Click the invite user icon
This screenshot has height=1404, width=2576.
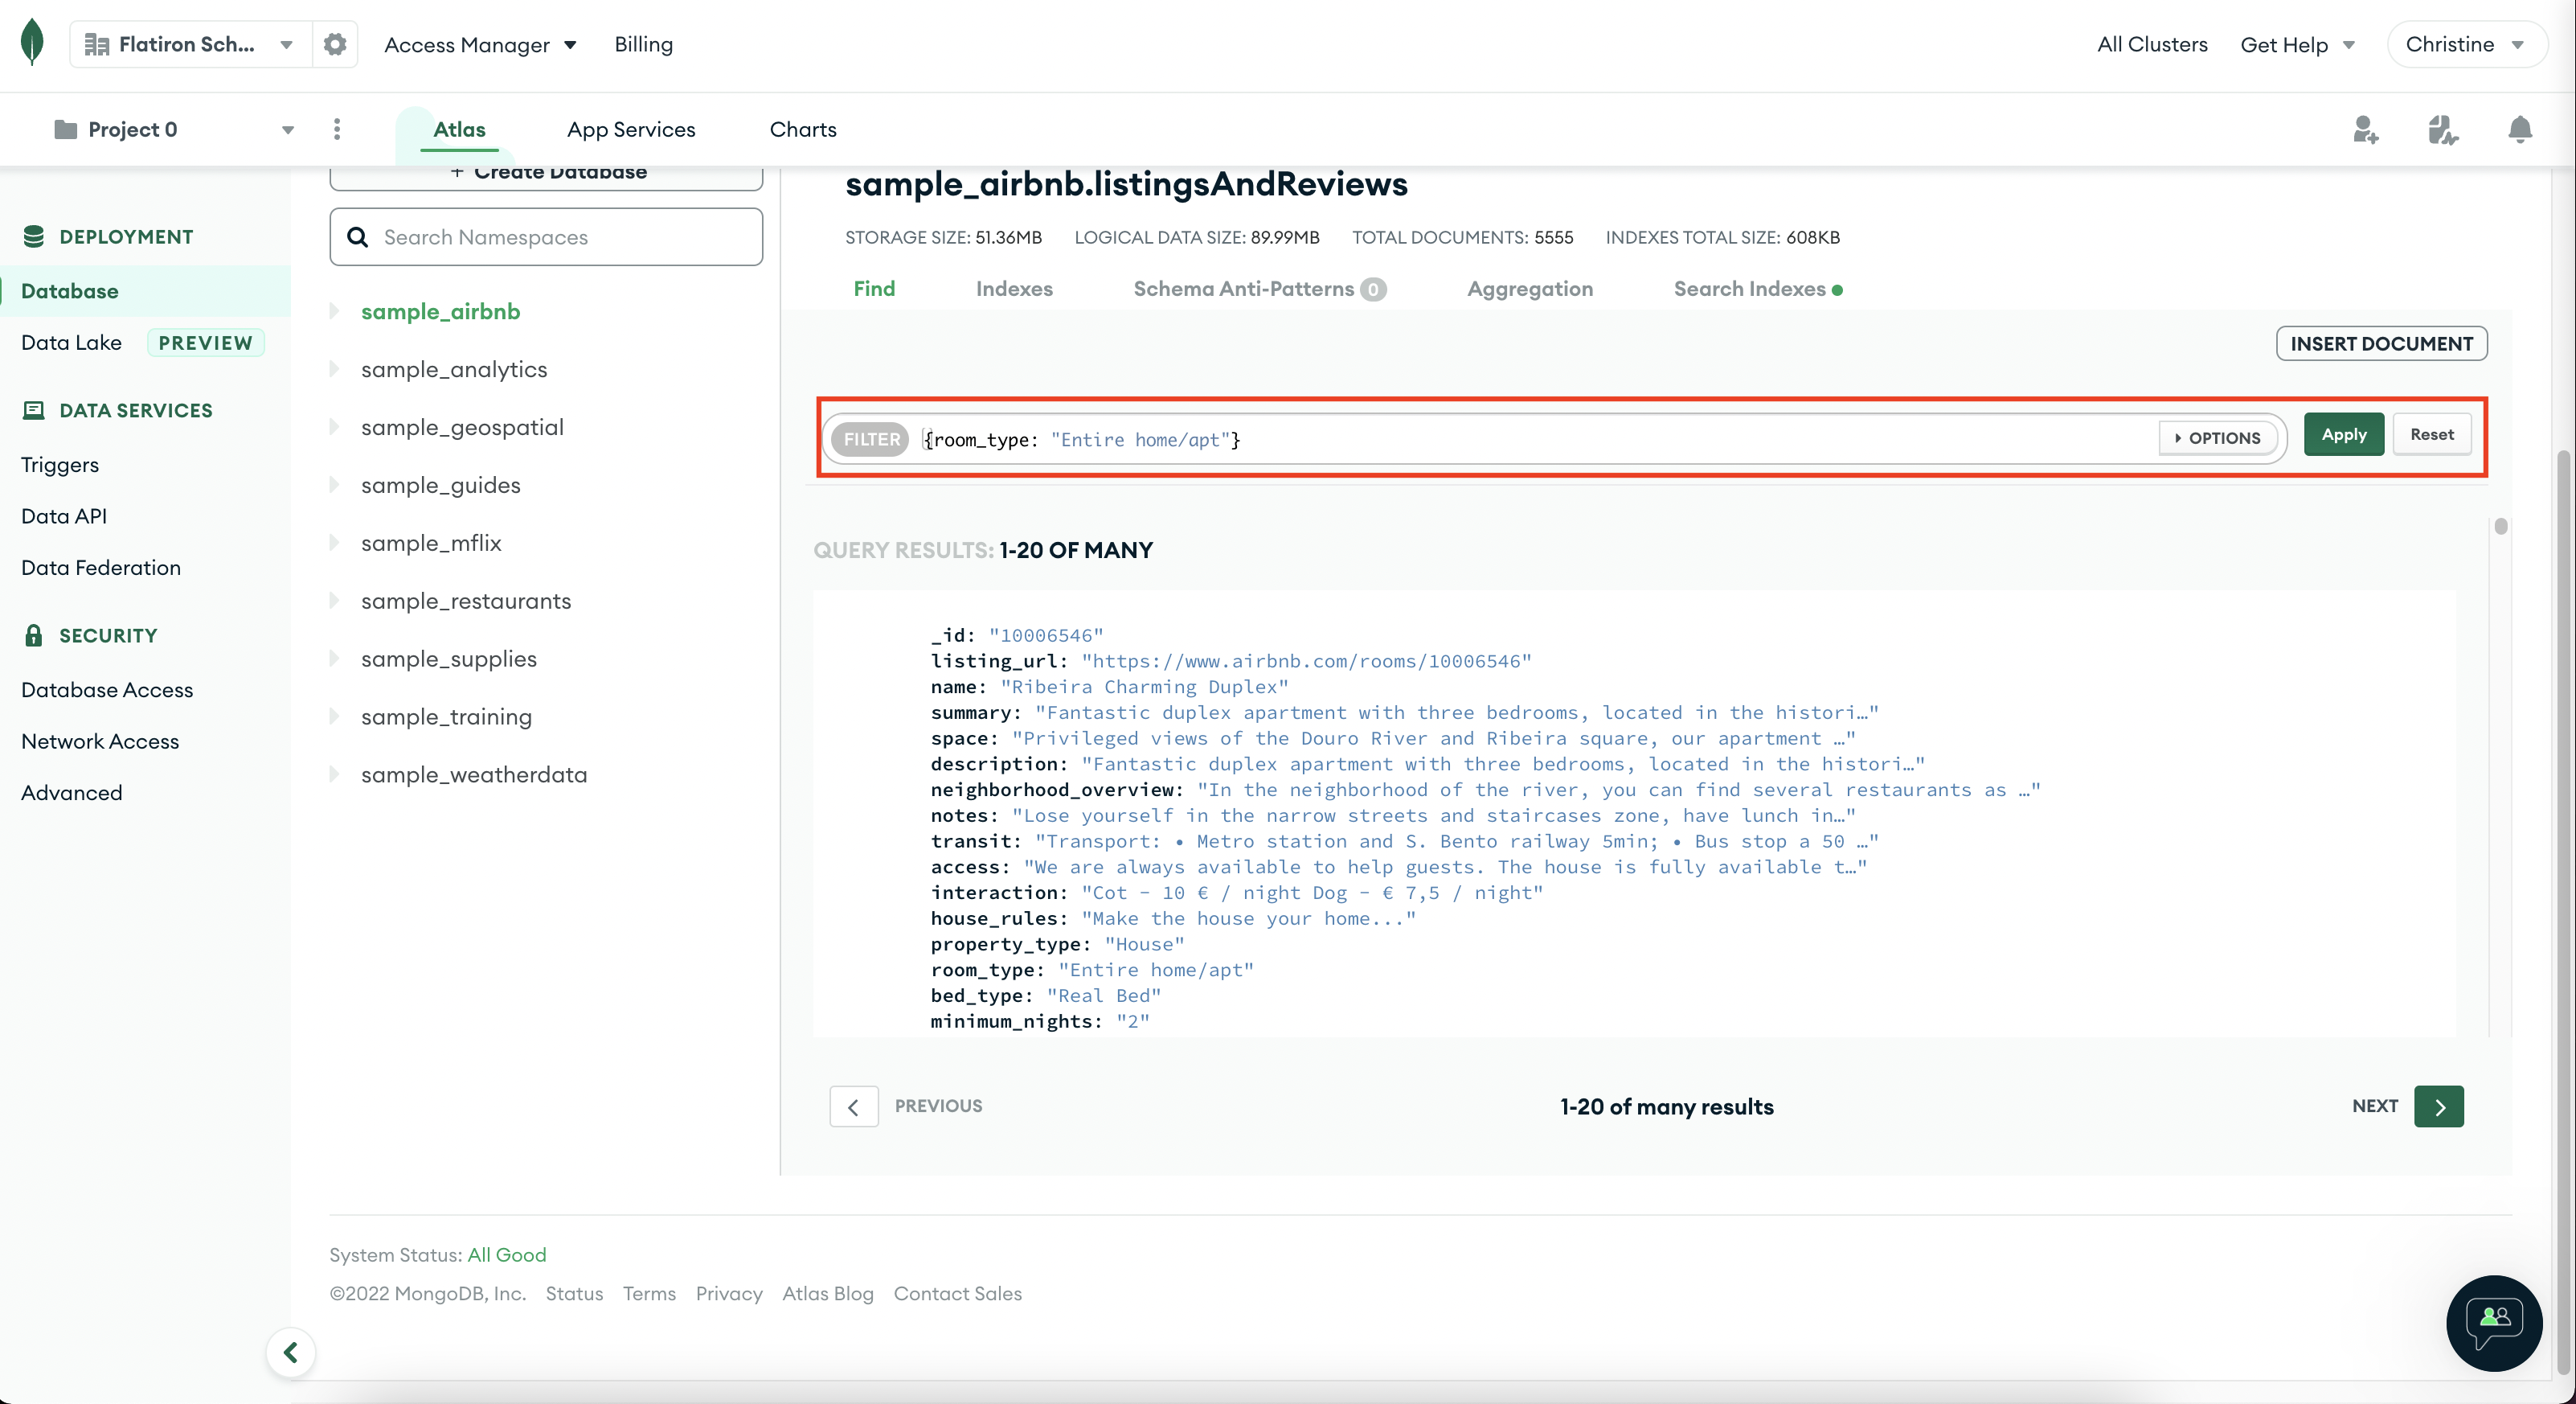[2365, 129]
